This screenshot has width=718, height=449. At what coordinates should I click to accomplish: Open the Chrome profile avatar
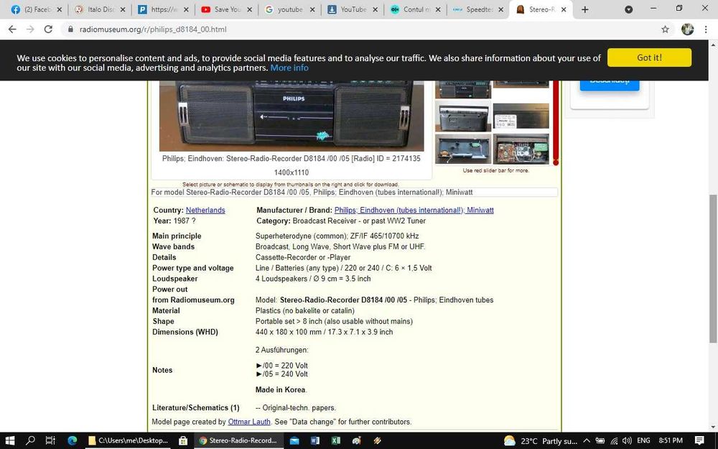click(687, 29)
